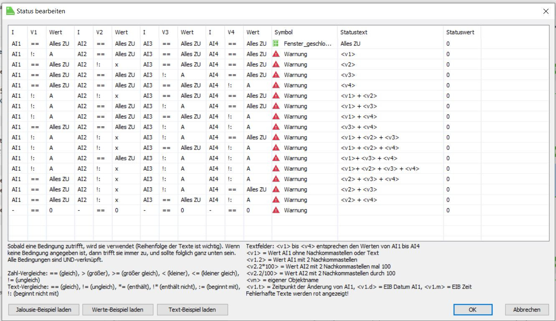Viewport: 556px width, 321px height.
Task: Click the warning icon in the lone <v2> status row
Action: [x=276, y=64]
